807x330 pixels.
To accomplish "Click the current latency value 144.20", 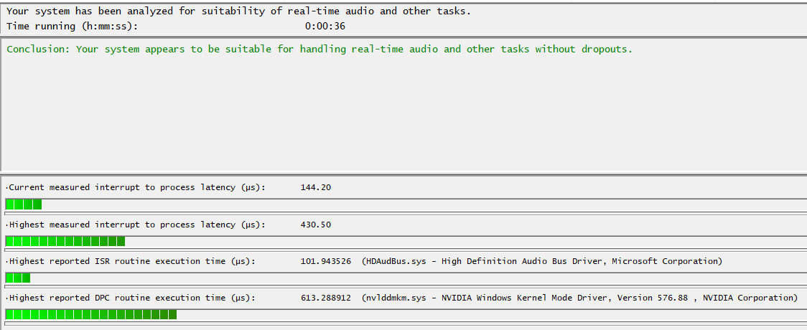I will (x=315, y=188).
